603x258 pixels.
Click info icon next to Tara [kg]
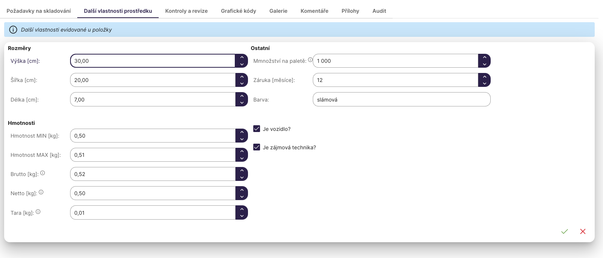38,212
